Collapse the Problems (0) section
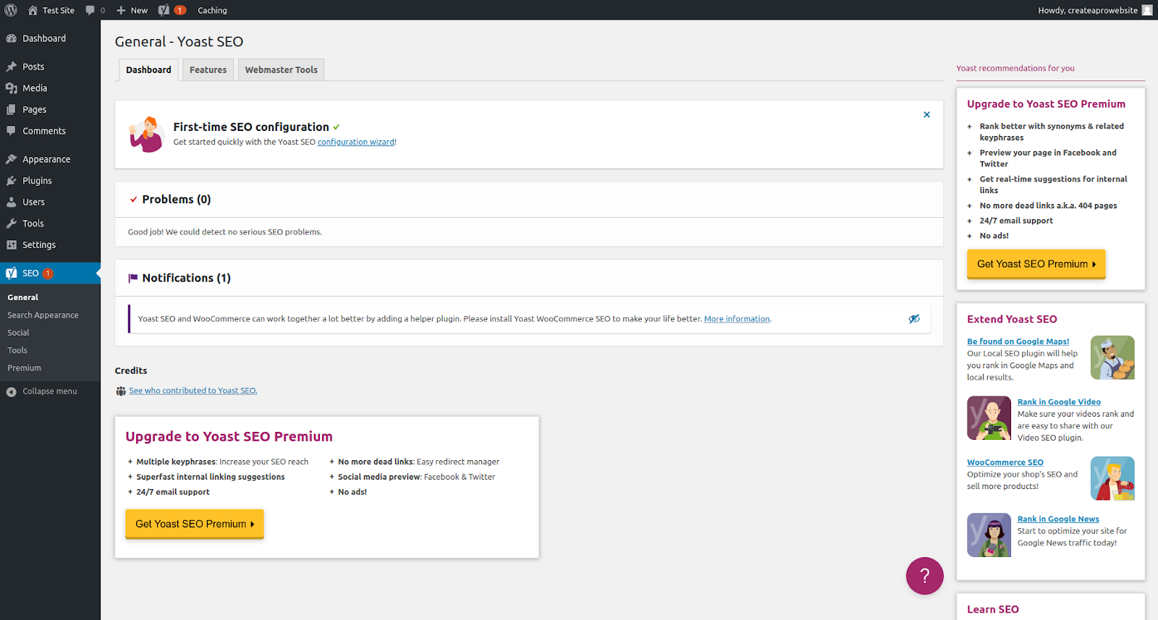1158x620 pixels. tap(529, 200)
